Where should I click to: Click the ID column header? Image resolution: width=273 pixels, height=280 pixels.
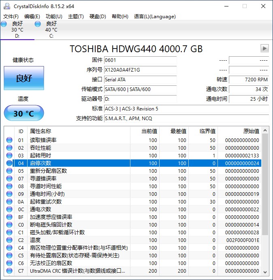pyautogui.click(x=21, y=131)
